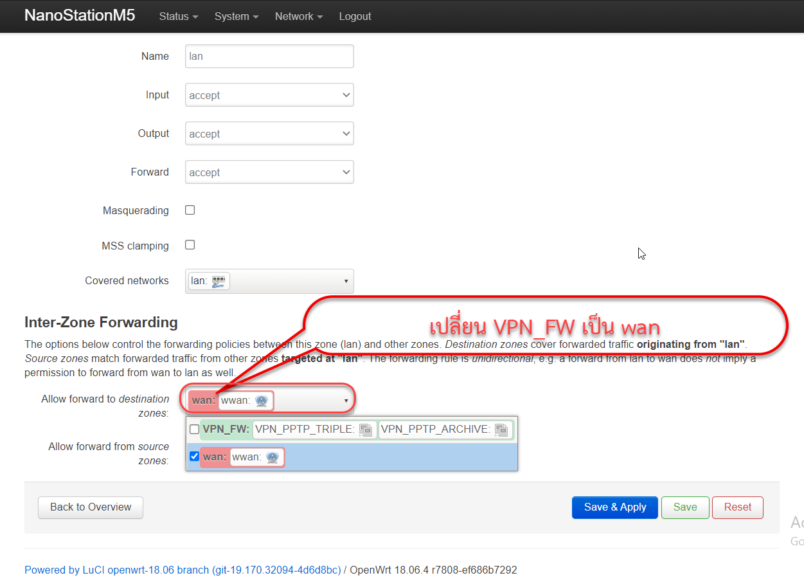Open the System menu
This screenshot has height=580, width=804.
click(237, 16)
